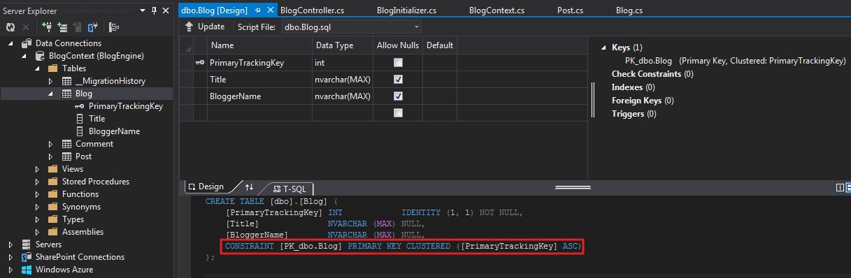Collapse the Keys section
The image size is (851, 278).
click(x=603, y=48)
